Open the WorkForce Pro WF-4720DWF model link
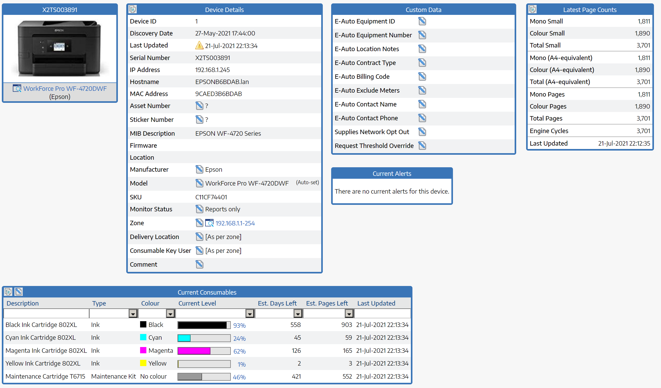The width and height of the screenshot is (661, 388). pyautogui.click(x=65, y=88)
